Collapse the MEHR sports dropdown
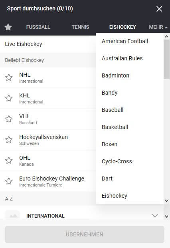Image resolution: width=170 pixels, height=248 pixels. (x=158, y=27)
